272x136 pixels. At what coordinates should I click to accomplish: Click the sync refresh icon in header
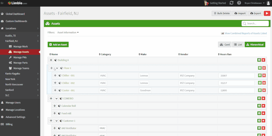tap(232, 3)
